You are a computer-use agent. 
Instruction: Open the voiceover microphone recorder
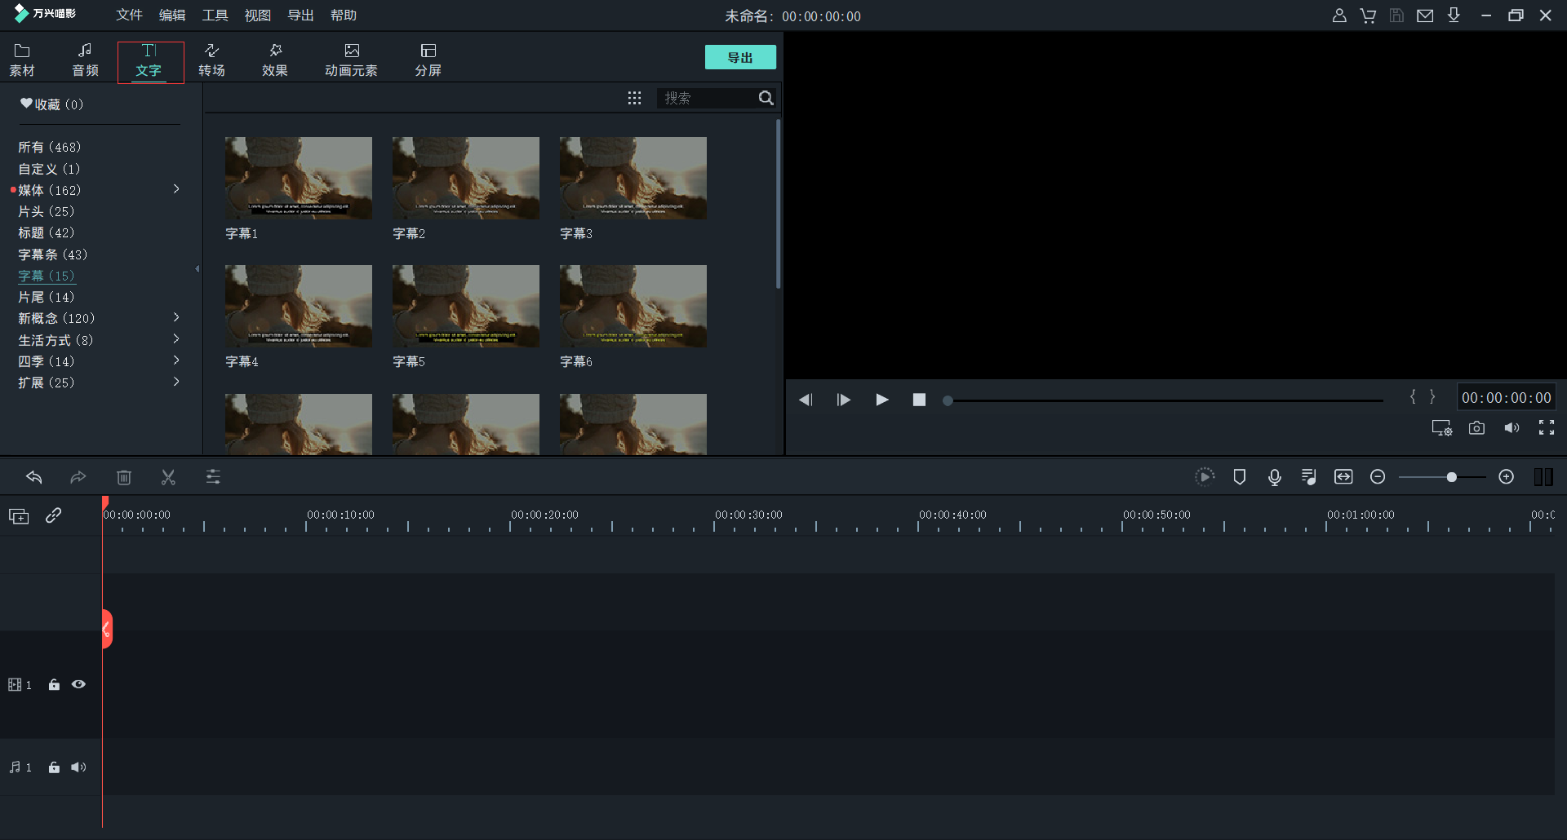pos(1274,477)
